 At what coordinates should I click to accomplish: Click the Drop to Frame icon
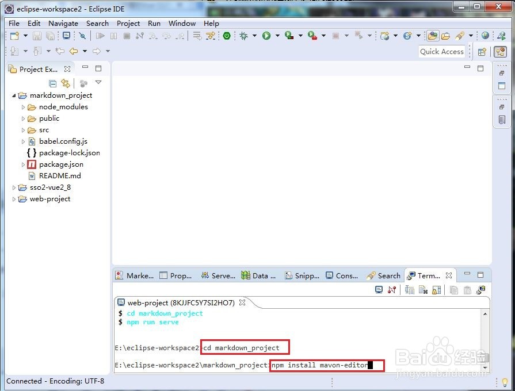click(197, 36)
